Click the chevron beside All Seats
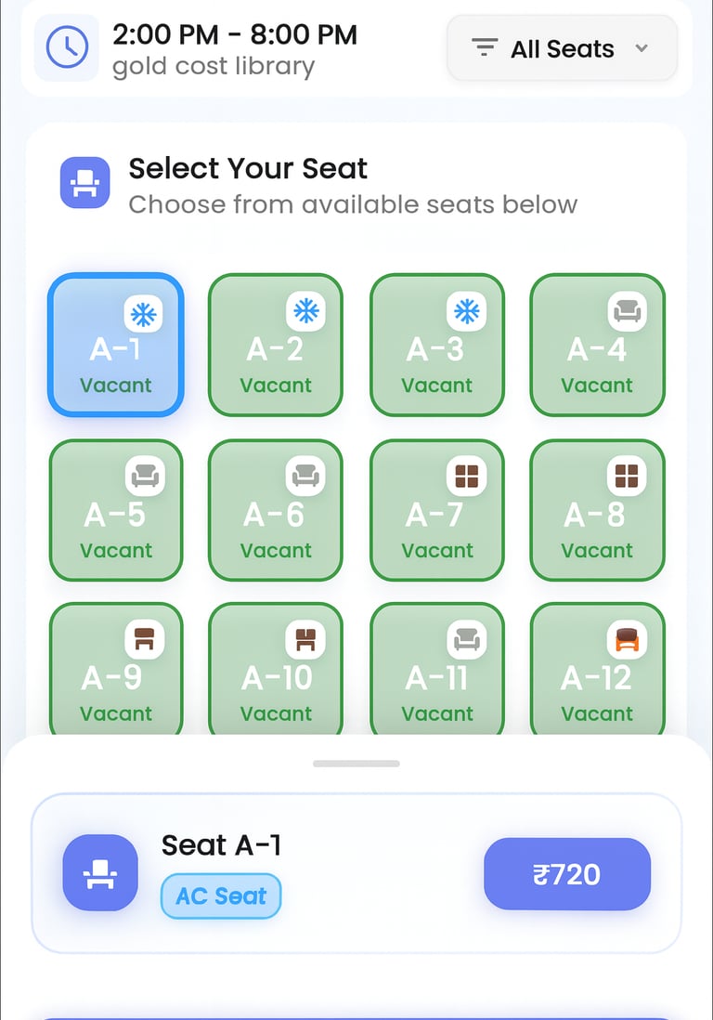 pos(642,49)
